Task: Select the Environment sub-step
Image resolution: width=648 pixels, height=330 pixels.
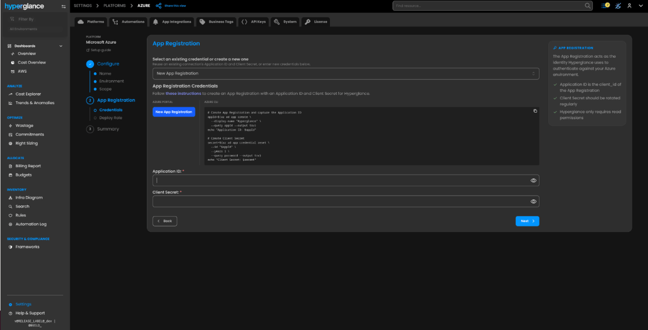Action: click(x=111, y=81)
